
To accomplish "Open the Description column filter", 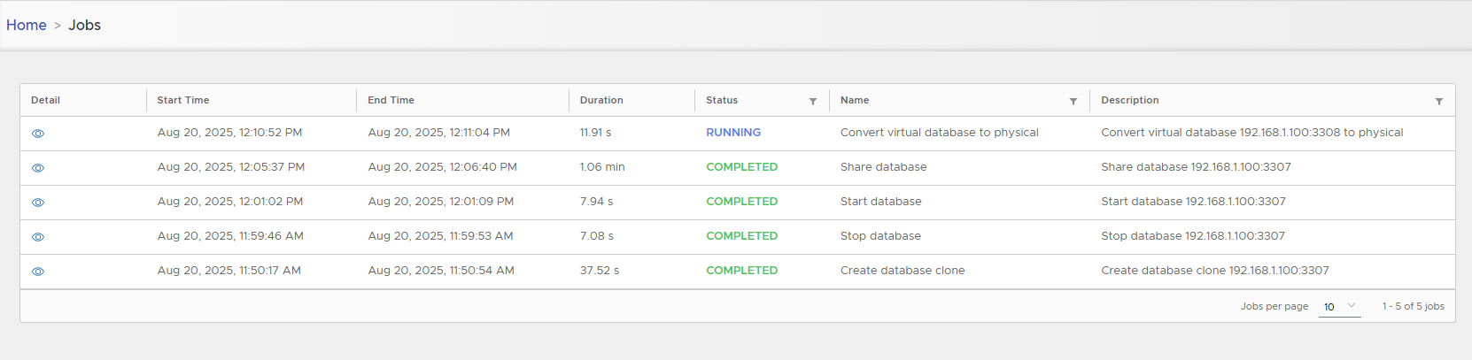I will [1439, 102].
